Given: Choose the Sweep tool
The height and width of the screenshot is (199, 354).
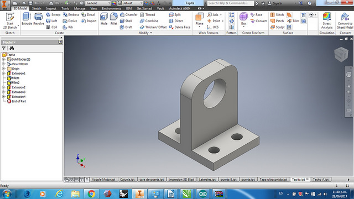Looking at the screenshot, I should coord(53,15).
